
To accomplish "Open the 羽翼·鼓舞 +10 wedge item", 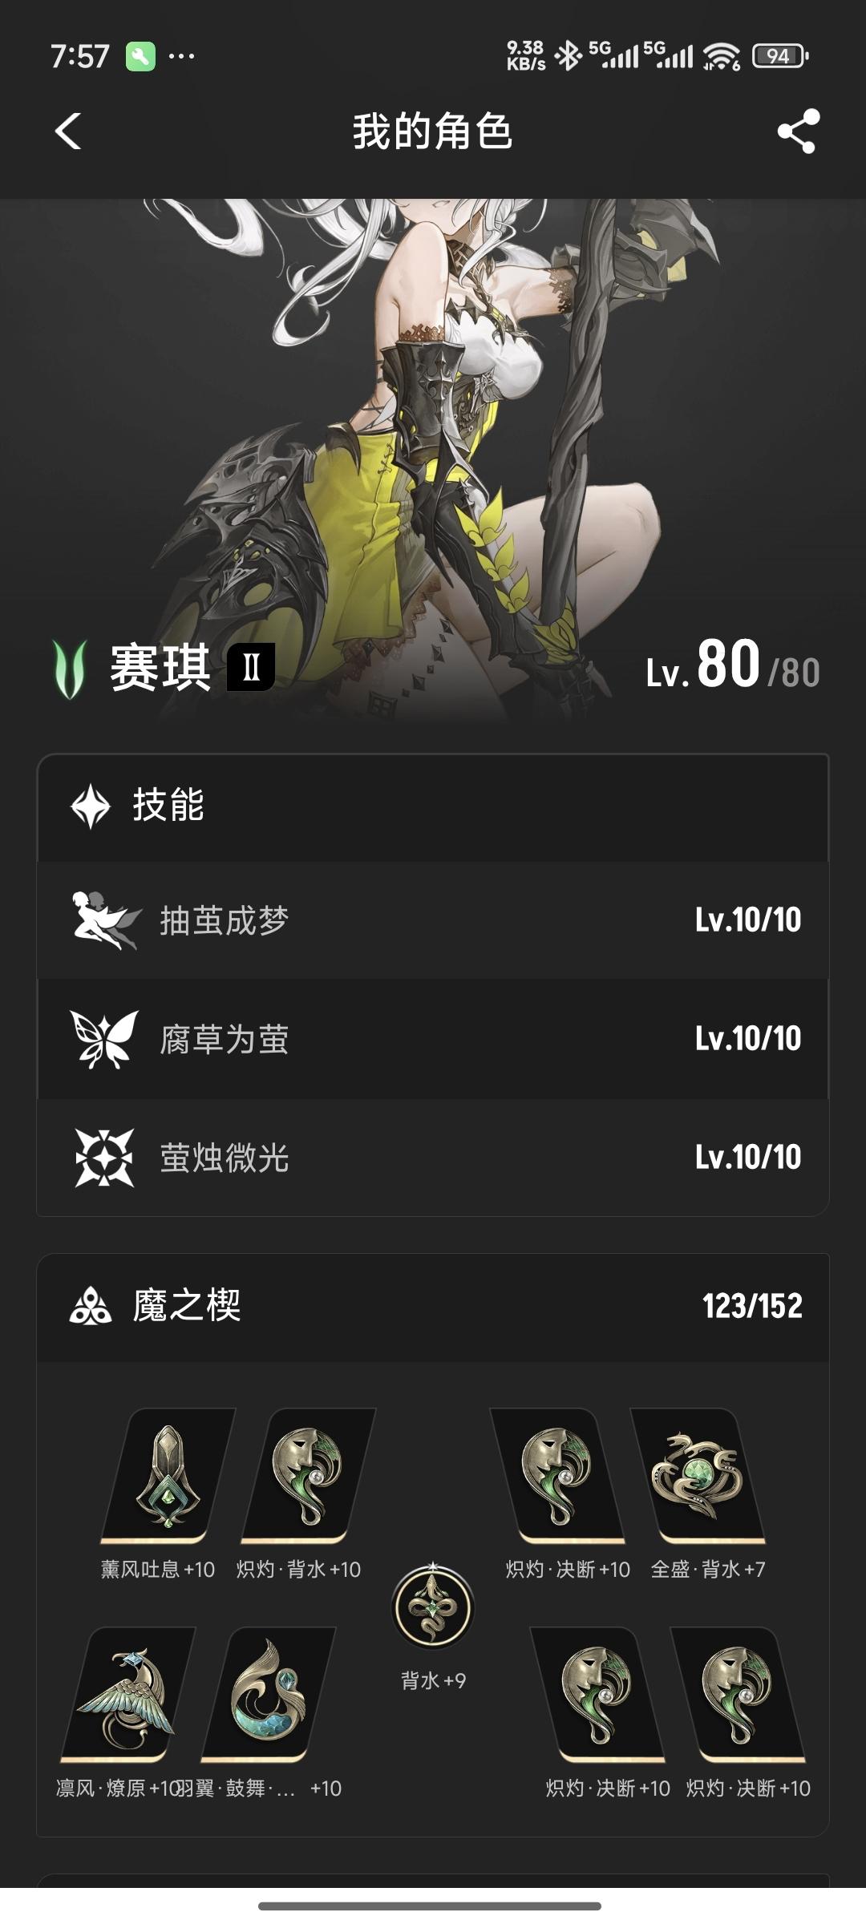I will [268, 1695].
